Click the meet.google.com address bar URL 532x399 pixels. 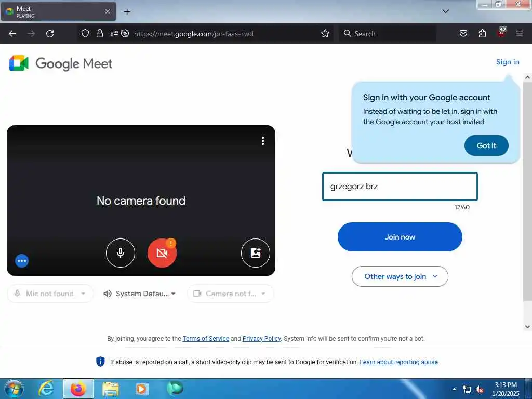pyautogui.click(x=193, y=34)
